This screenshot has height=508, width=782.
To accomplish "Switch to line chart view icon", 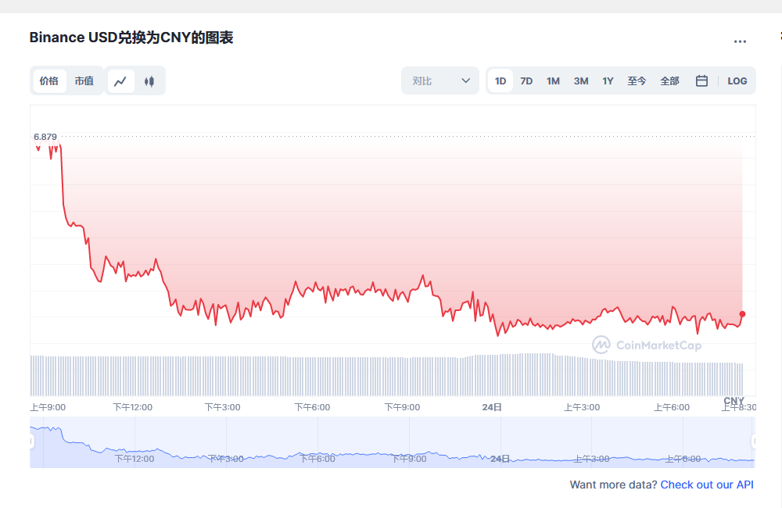I will [120, 81].
